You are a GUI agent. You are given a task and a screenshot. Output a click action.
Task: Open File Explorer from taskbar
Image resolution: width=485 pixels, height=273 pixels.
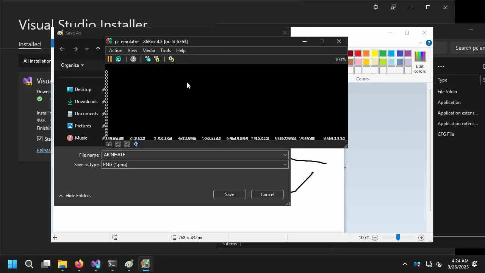pyautogui.click(x=63, y=264)
